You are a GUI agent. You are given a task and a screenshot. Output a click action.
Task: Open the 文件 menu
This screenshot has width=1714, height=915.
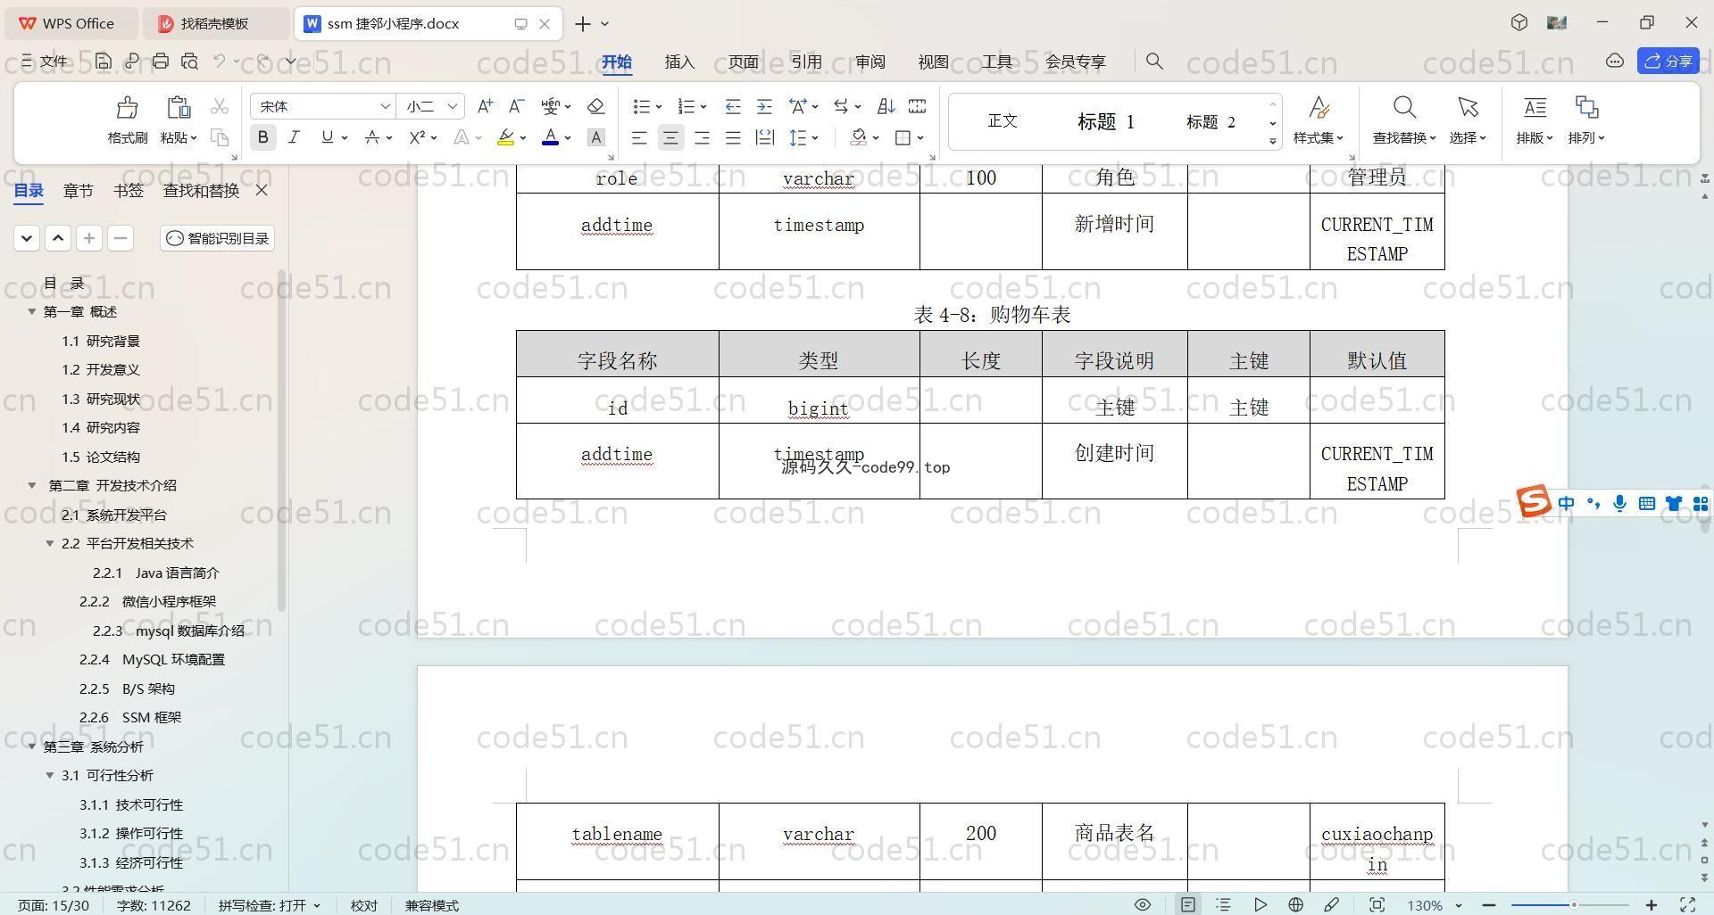pyautogui.click(x=45, y=61)
